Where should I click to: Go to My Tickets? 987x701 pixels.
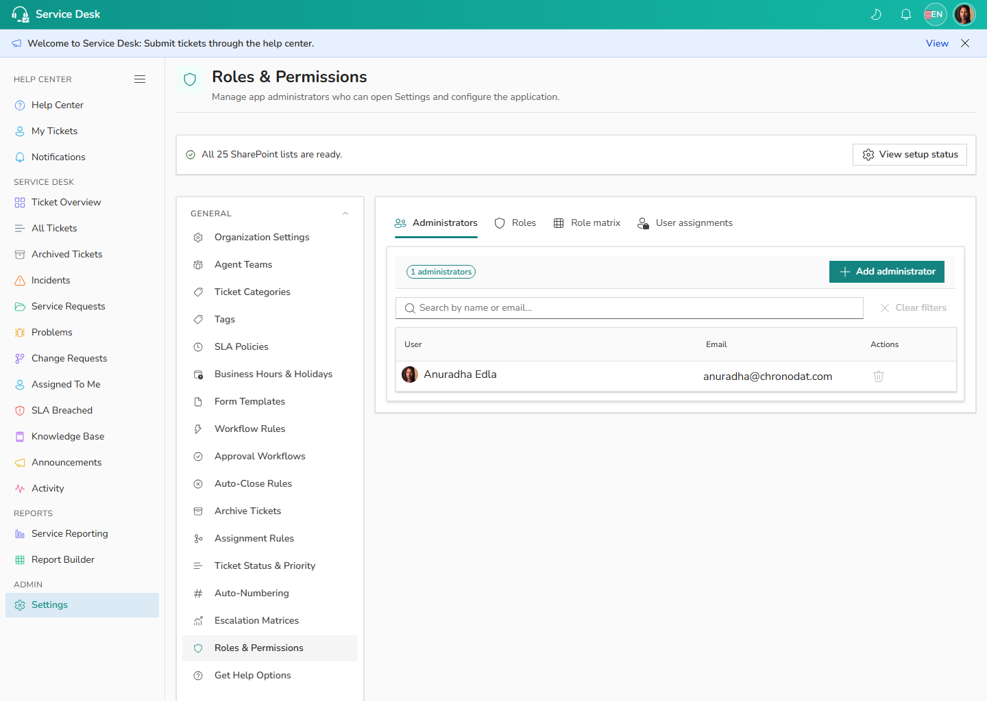pyautogui.click(x=82, y=131)
